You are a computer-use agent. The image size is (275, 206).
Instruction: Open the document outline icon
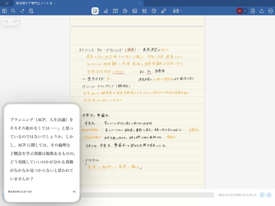[x=31, y=11]
